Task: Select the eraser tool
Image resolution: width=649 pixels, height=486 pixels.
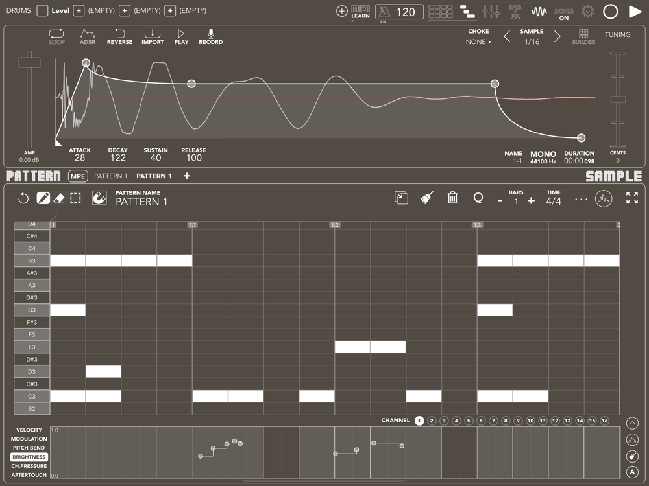Action: (59, 198)
